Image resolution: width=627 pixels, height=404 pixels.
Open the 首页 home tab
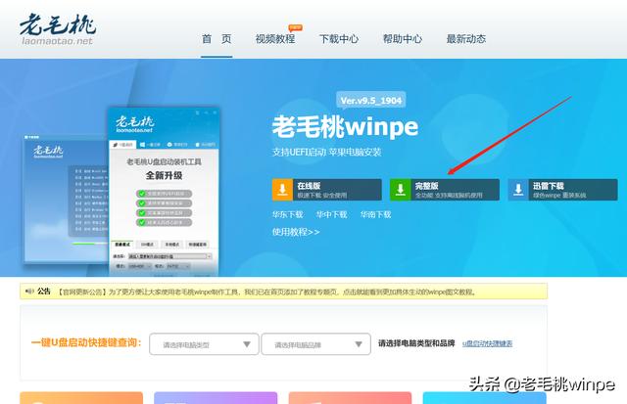click(x=217, y=39)
